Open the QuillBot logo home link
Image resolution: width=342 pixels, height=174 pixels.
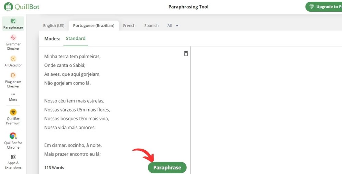(22, 7)
